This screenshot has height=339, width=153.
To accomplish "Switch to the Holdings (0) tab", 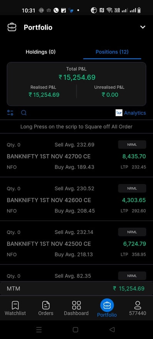I will coord(40,52).
